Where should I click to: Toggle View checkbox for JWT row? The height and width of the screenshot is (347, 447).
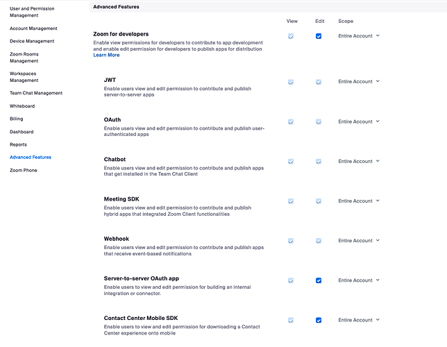tap(291, 82)
